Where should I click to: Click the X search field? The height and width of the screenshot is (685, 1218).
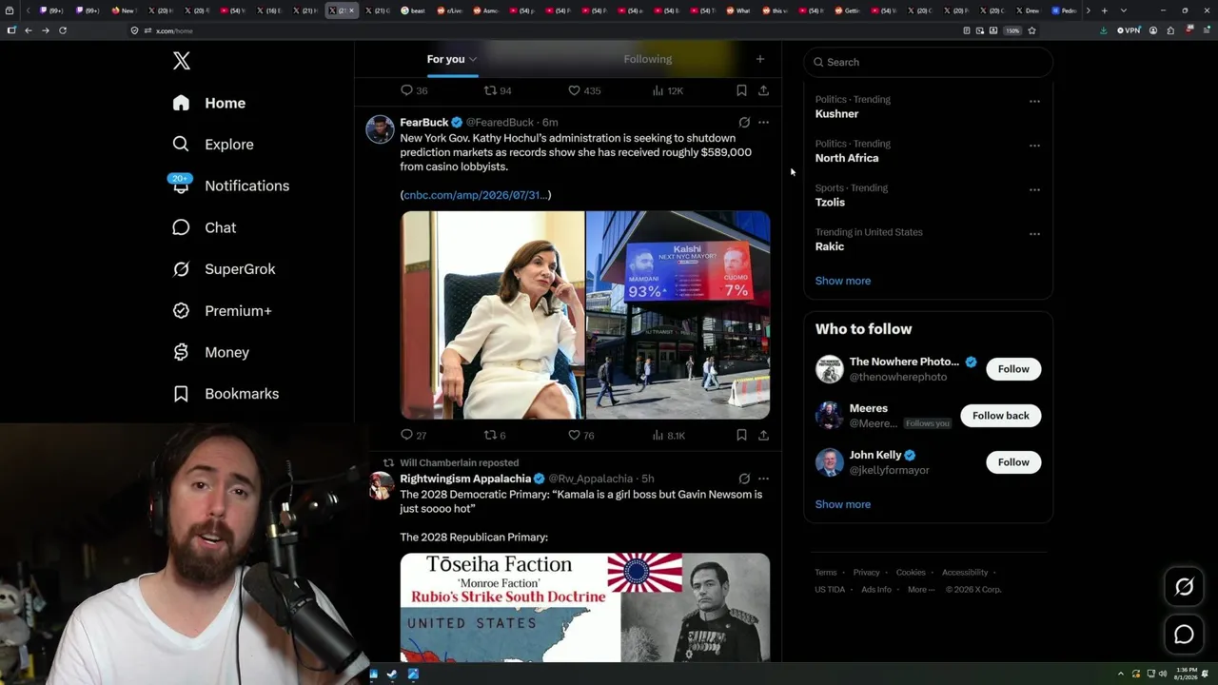coord(929,62)
